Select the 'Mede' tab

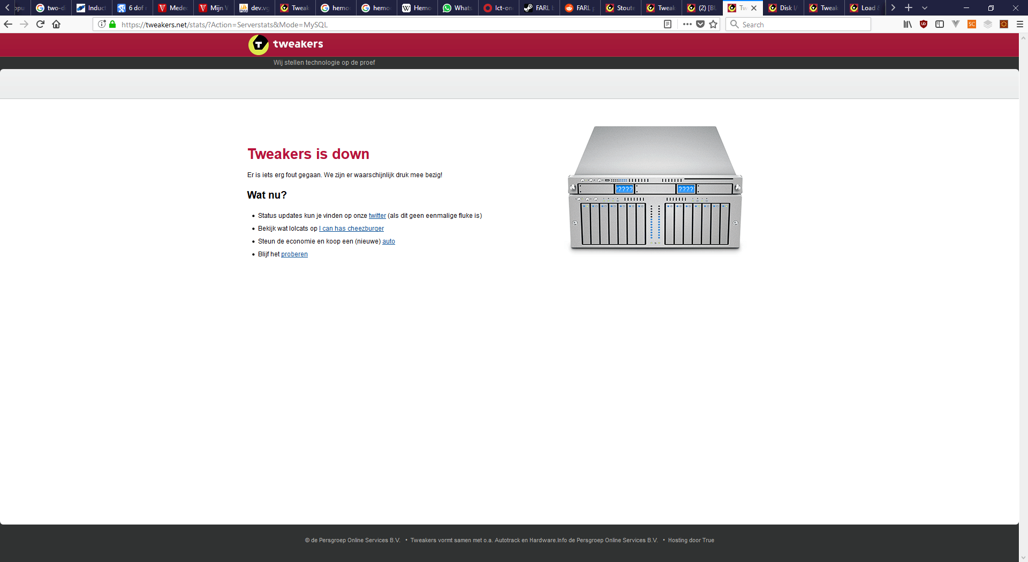click(173, 8)
